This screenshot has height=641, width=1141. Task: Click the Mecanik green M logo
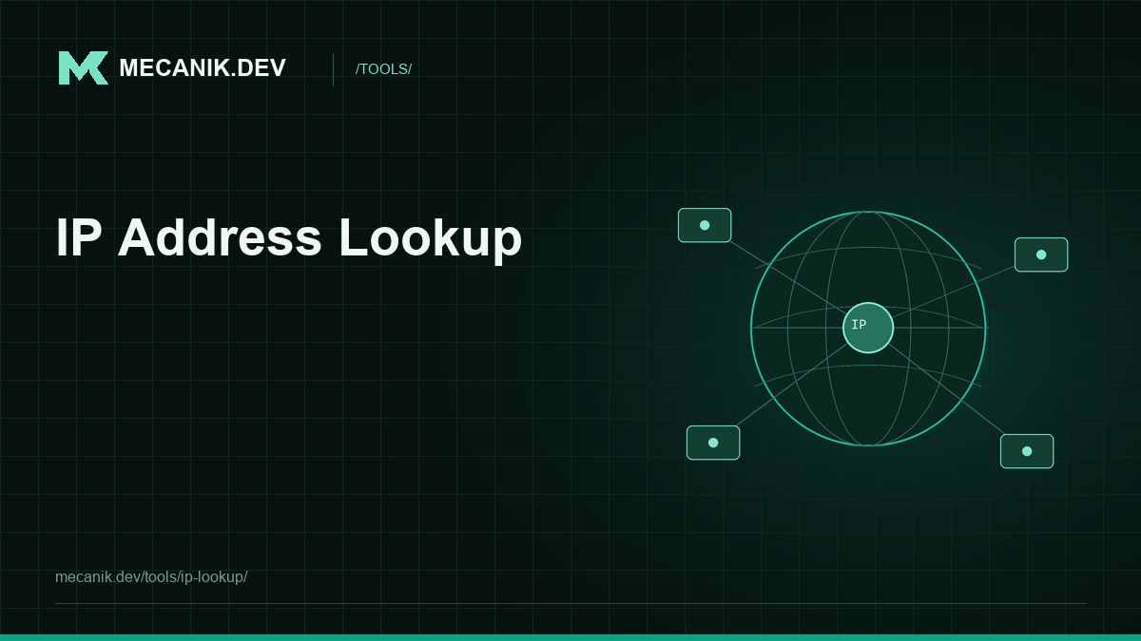(x=84, y=68)
